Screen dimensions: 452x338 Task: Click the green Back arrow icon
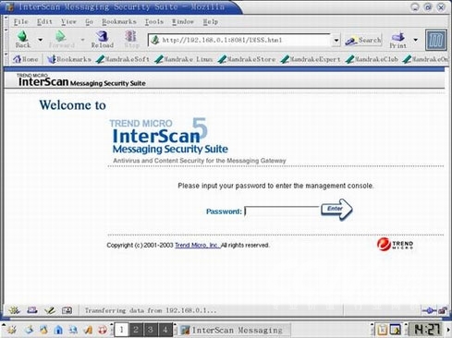click(23, 36)
